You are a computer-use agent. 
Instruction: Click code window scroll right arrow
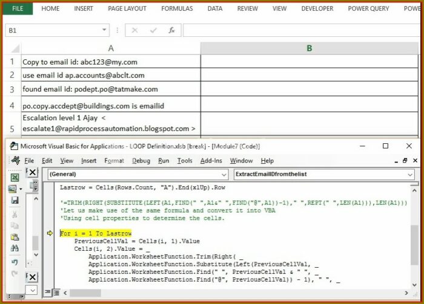[x=406, y=293]
